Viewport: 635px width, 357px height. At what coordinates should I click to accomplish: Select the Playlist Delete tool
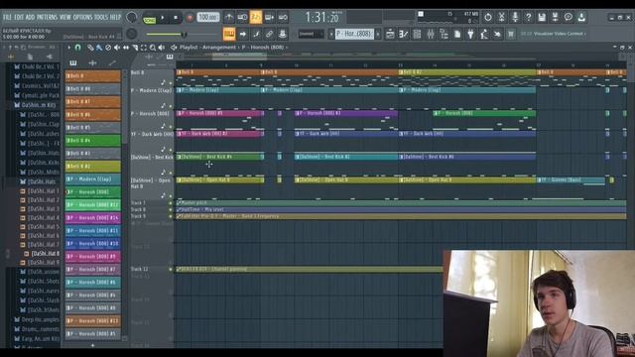click(108, 48)
